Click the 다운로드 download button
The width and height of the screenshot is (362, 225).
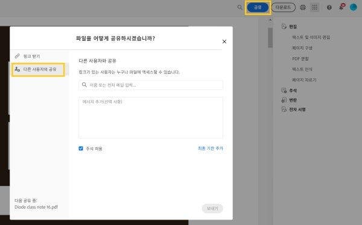pos(284,7)
